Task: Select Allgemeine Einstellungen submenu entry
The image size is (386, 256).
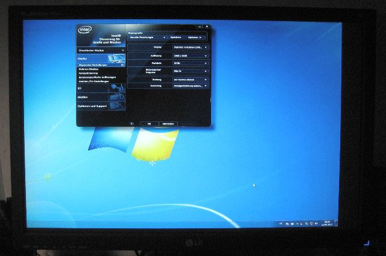Action: 93,65
